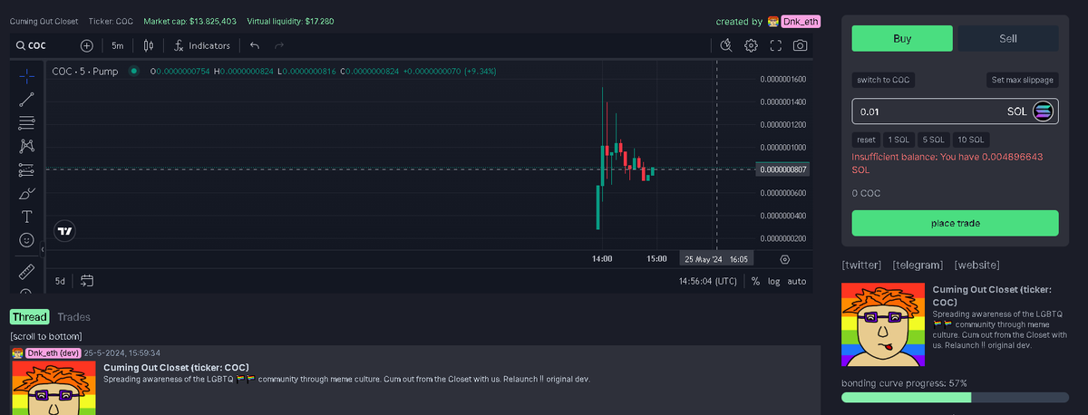This screenshot has height=415, width=1088.
Task: Select the Buy tab
Action: pos(902,38)
